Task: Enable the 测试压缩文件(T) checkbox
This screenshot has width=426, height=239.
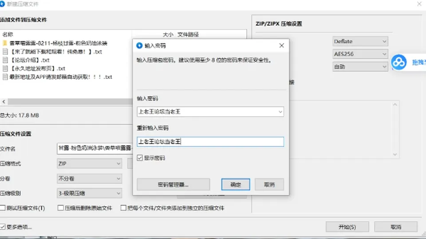Action: click(x=3, y=208)
